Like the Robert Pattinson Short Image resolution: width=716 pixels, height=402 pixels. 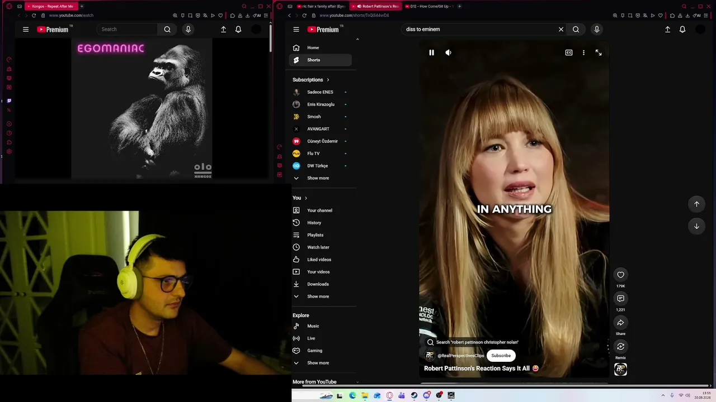point(620,275)
